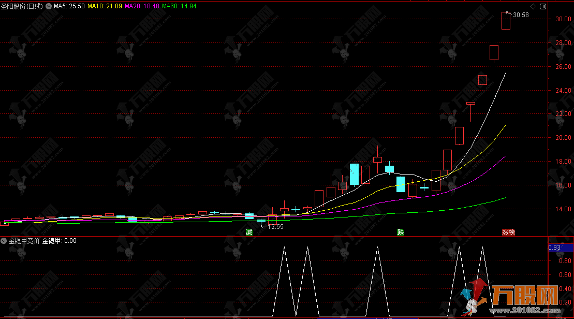Screen dimensions: 574x319
Task: Click the 30.58 high price annotation
Action: pyautogui.click(x=521, y=15)
